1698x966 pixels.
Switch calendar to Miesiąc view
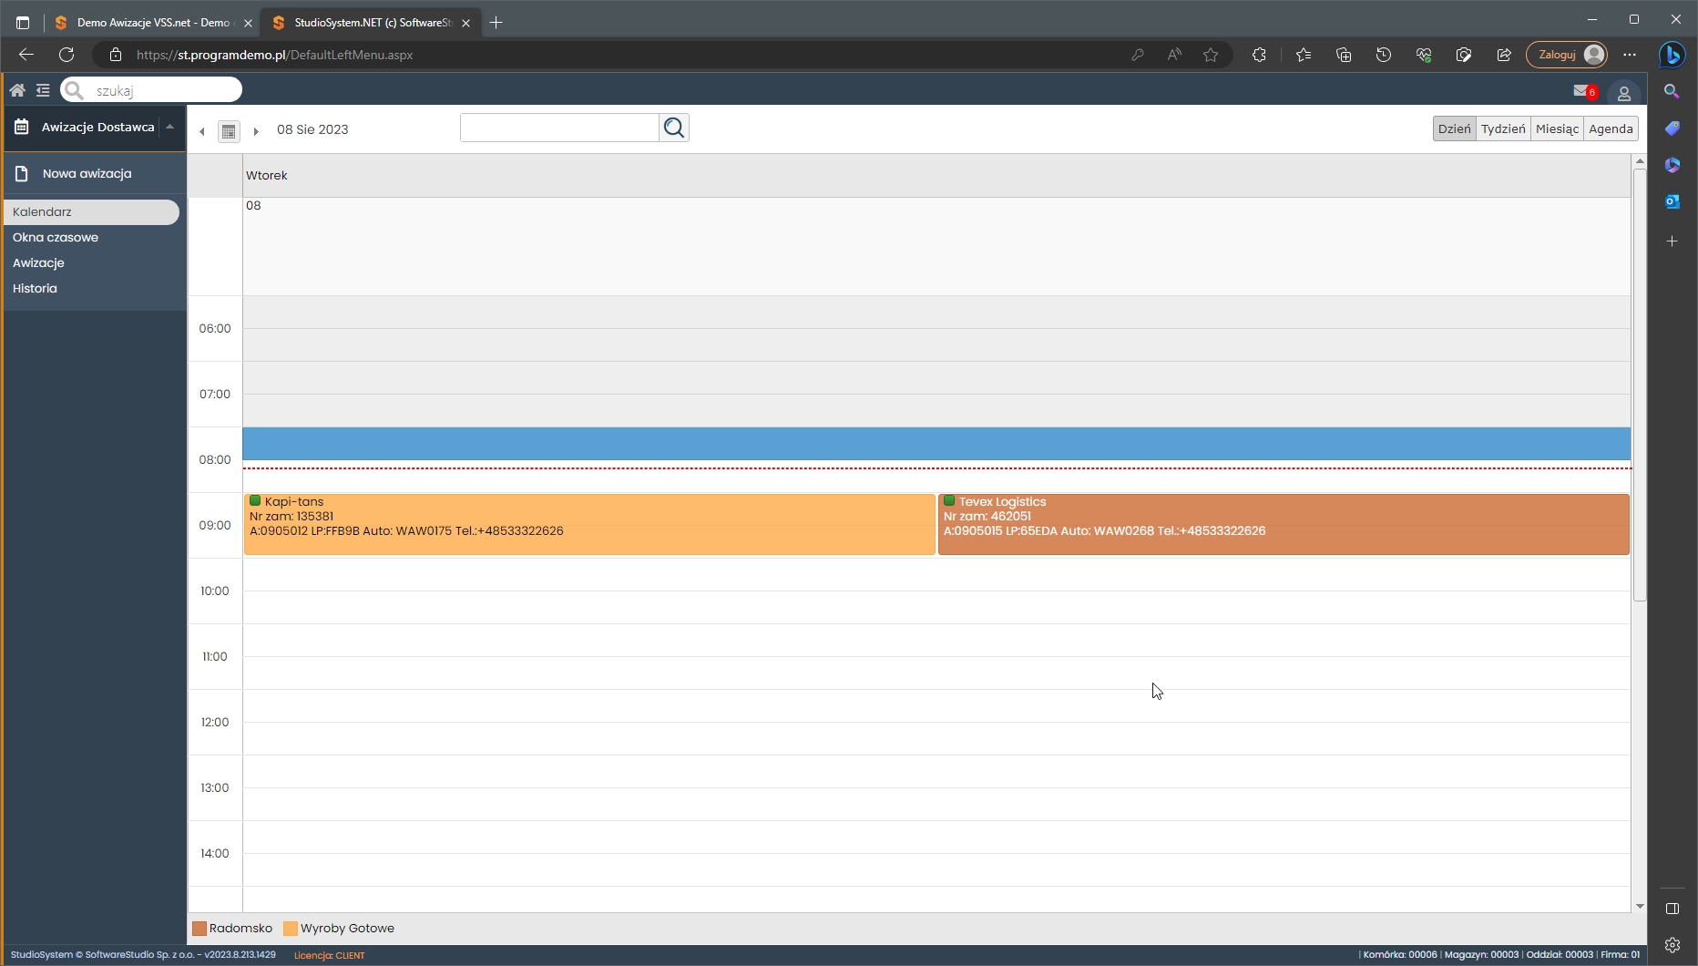[1557, 128]
